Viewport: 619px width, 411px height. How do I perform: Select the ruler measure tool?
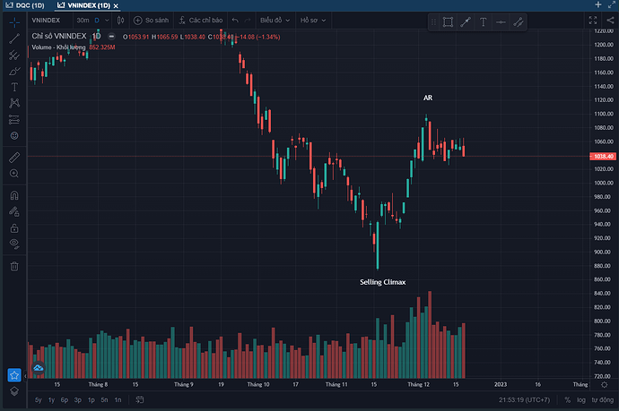pyautogui.click(x=14, y=158)
